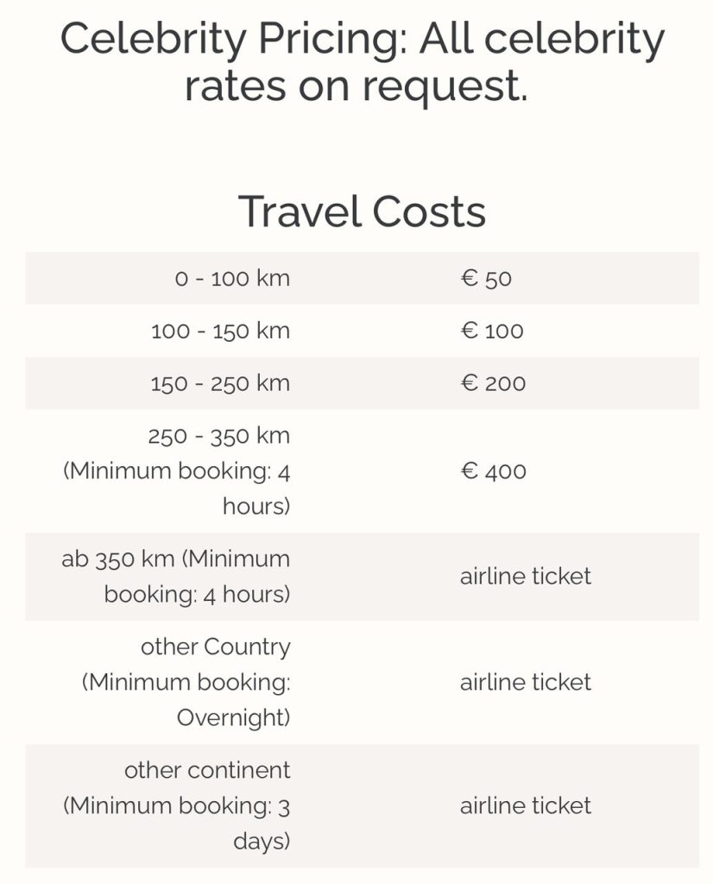Click the other Country label

[x=216, y=647]
